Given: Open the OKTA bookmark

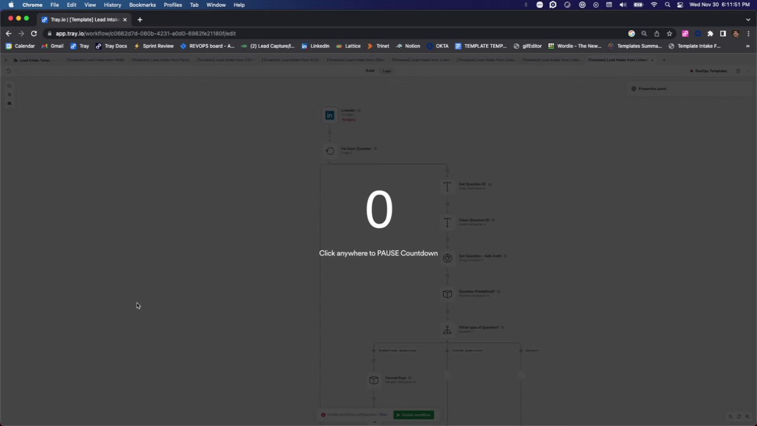Looking at the screenshot, I should [x=438, y=46].
